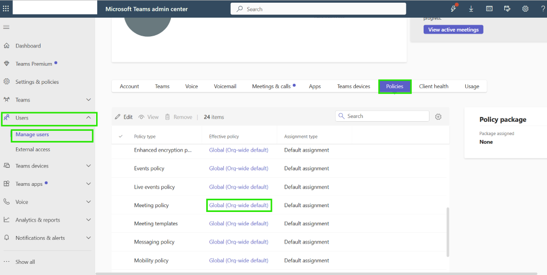Viewport: 547px width, 275px height.
Task: Toggle the select-all checkmark in table header
Action: 121,136
